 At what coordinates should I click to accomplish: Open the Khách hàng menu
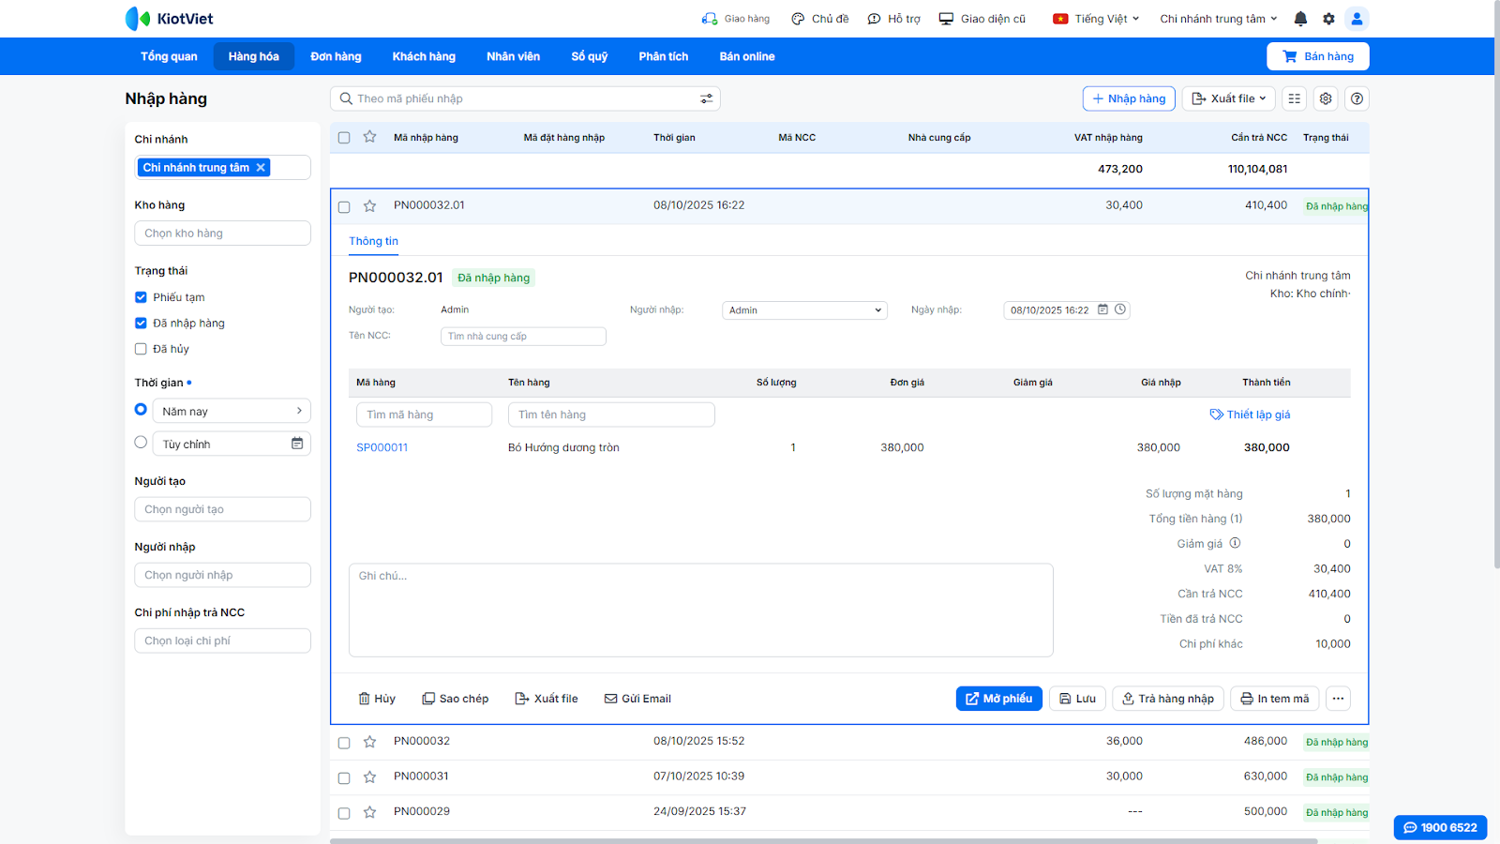424,56
